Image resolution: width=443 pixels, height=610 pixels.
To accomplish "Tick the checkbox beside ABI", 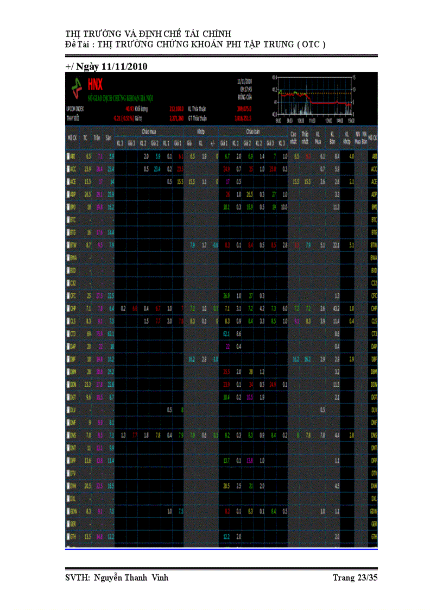I will (x=68, y=156).
